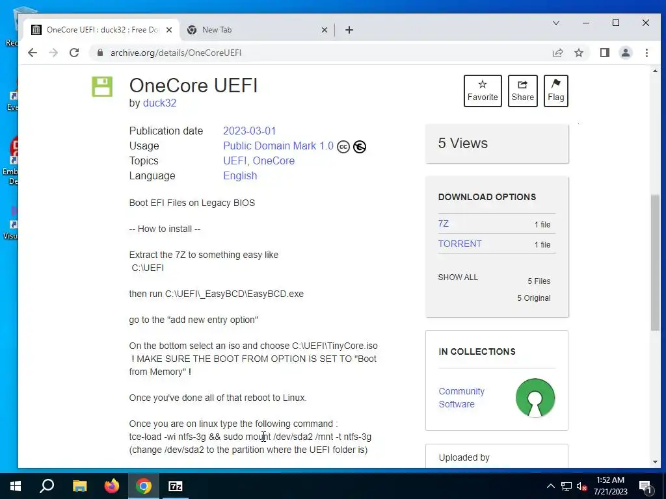Click the "5 Files" count text

[x=539, y=281]
